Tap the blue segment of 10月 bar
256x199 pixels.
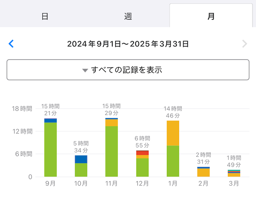81,159
